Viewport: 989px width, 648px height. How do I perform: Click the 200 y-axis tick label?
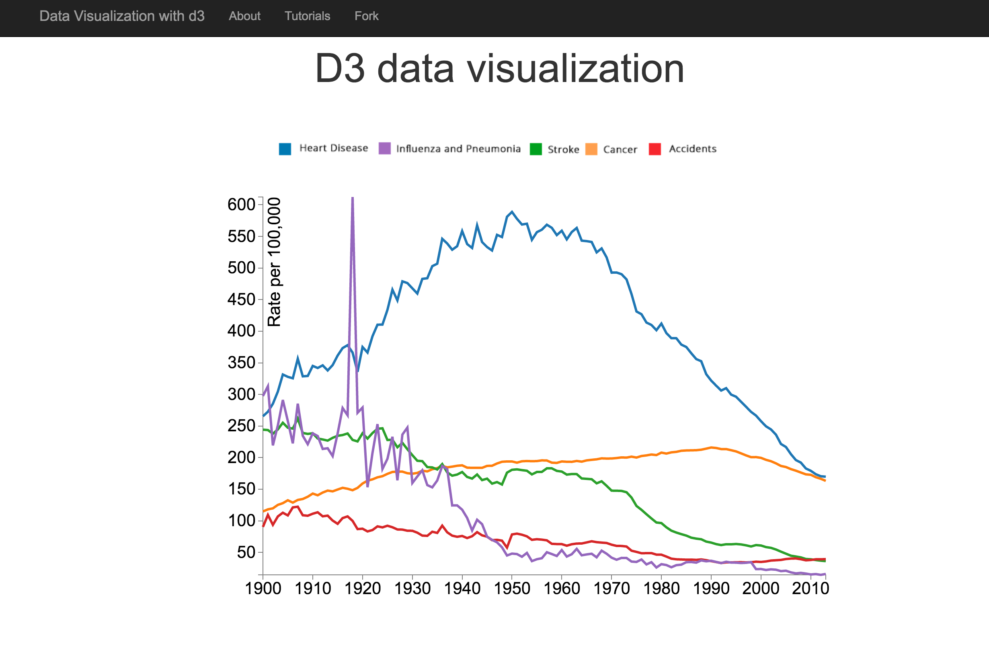[242, 458]
